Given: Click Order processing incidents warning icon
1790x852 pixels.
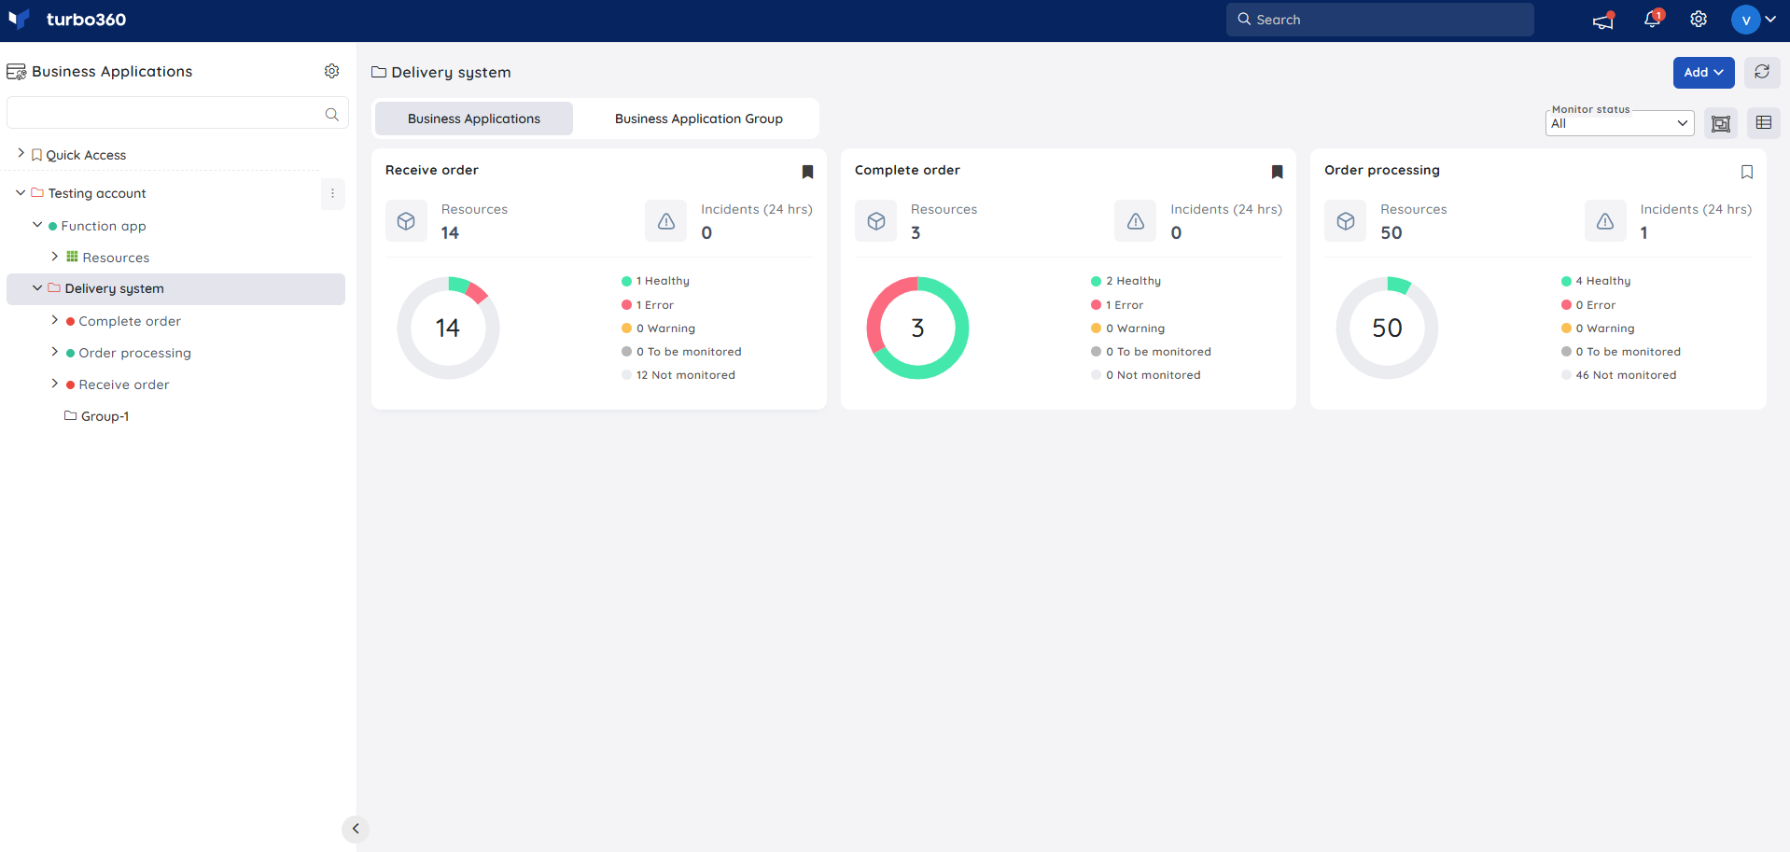Looking at the screenshot, I should click(x=1605, y=221).
